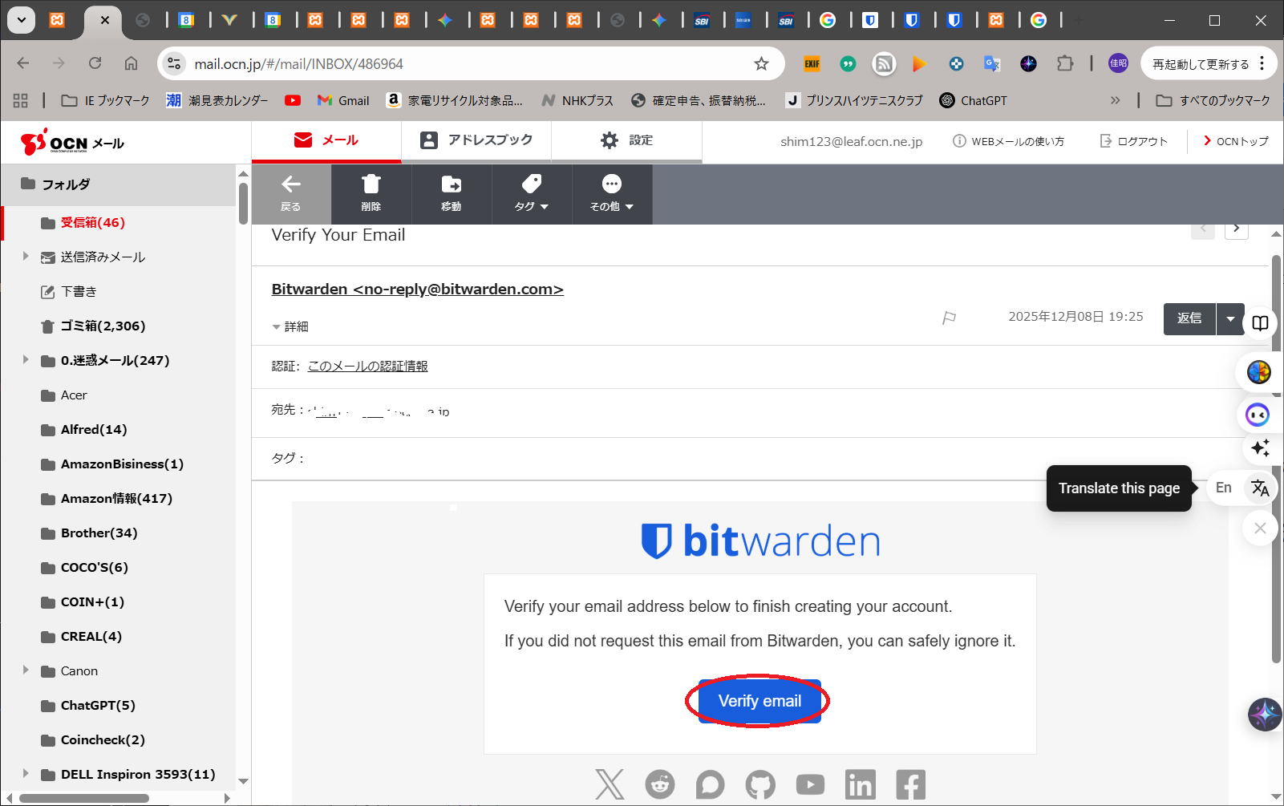The image size is (1284, 806).
Task: Select the Brother(34) folder
Action: [99, 533]
